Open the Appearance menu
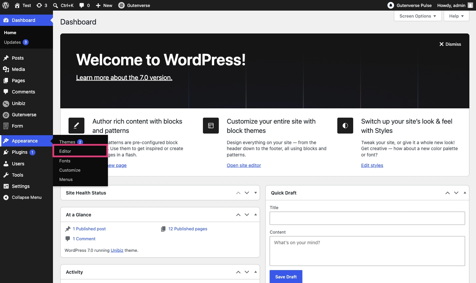This screenshot has height=283, width=476. (26, 141)
